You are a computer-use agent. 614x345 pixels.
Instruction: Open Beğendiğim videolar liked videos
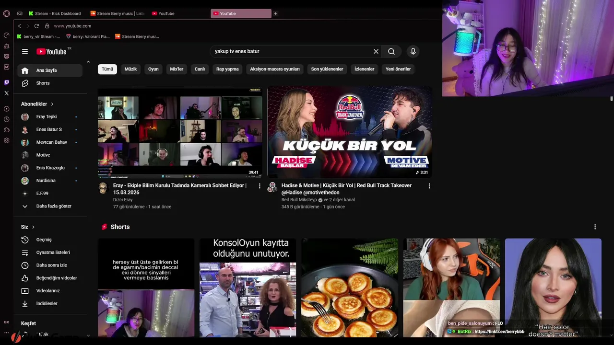pyautogui.click(x=50, y=278)
